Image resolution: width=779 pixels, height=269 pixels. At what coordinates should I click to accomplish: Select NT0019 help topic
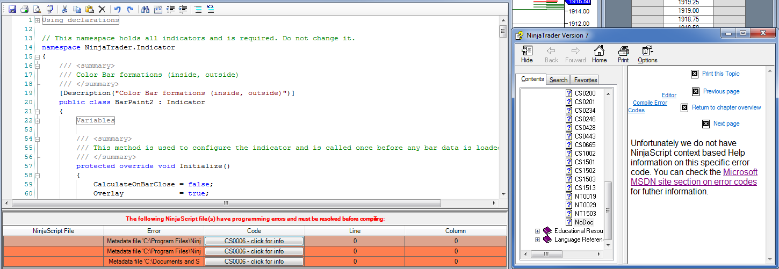[x=585, y=197]
